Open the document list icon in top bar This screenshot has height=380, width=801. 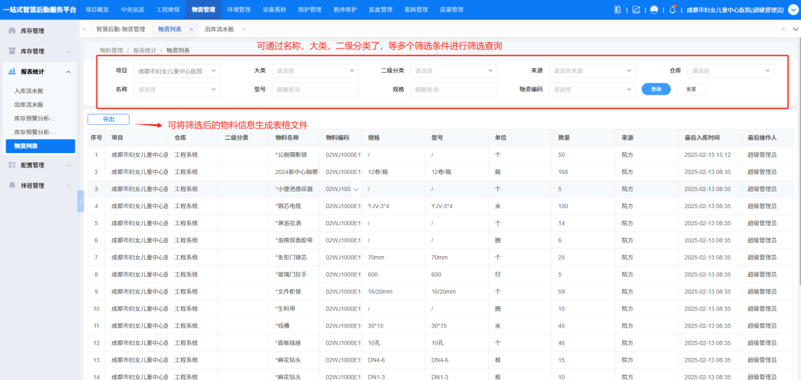[618, 9]
